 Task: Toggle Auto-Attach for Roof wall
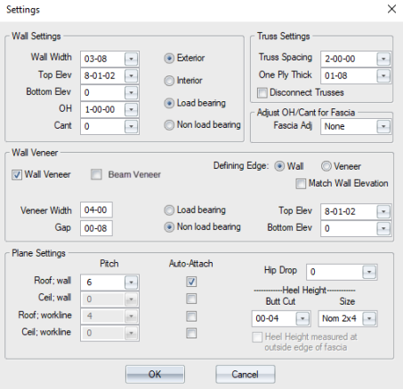pyautogui.click(x=191, y=282)
